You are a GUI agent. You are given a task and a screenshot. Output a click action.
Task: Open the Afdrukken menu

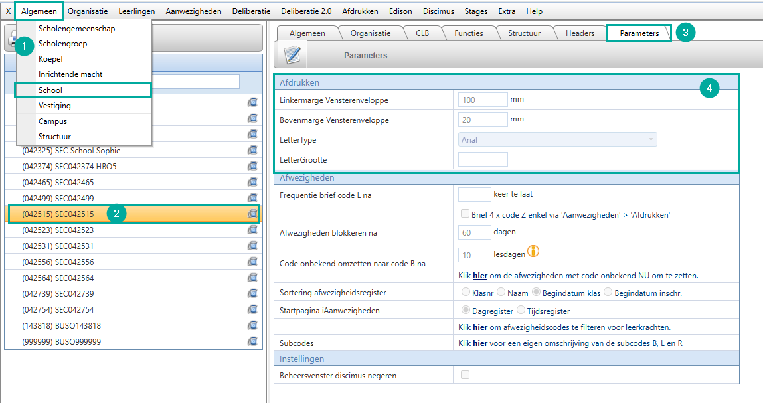(360, 11)
